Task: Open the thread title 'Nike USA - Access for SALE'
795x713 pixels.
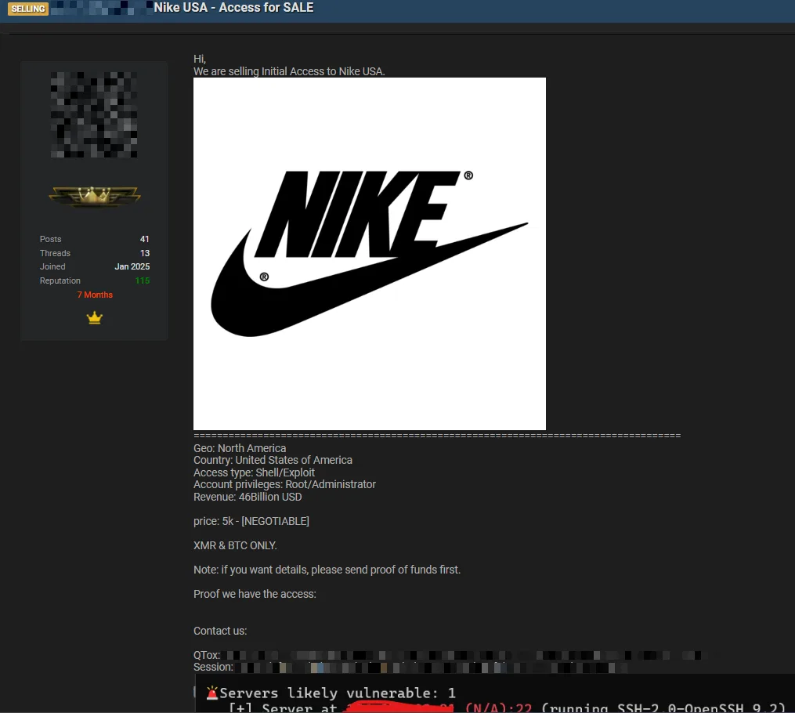Action: coord(233,8)
